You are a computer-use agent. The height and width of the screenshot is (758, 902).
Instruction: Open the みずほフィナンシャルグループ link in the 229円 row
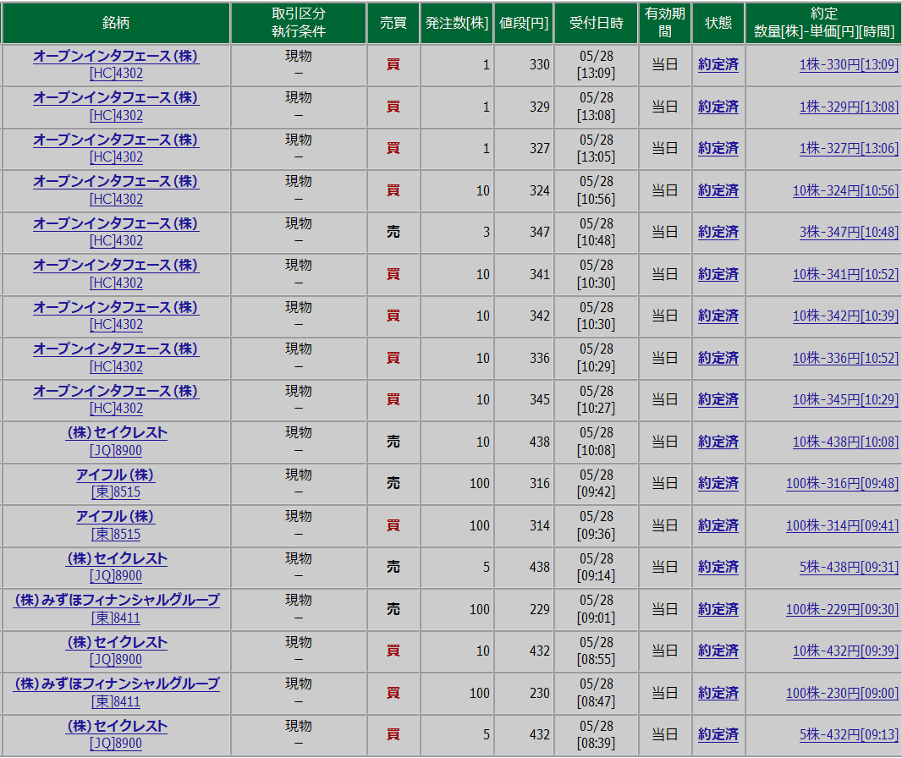tap(117, 600)
